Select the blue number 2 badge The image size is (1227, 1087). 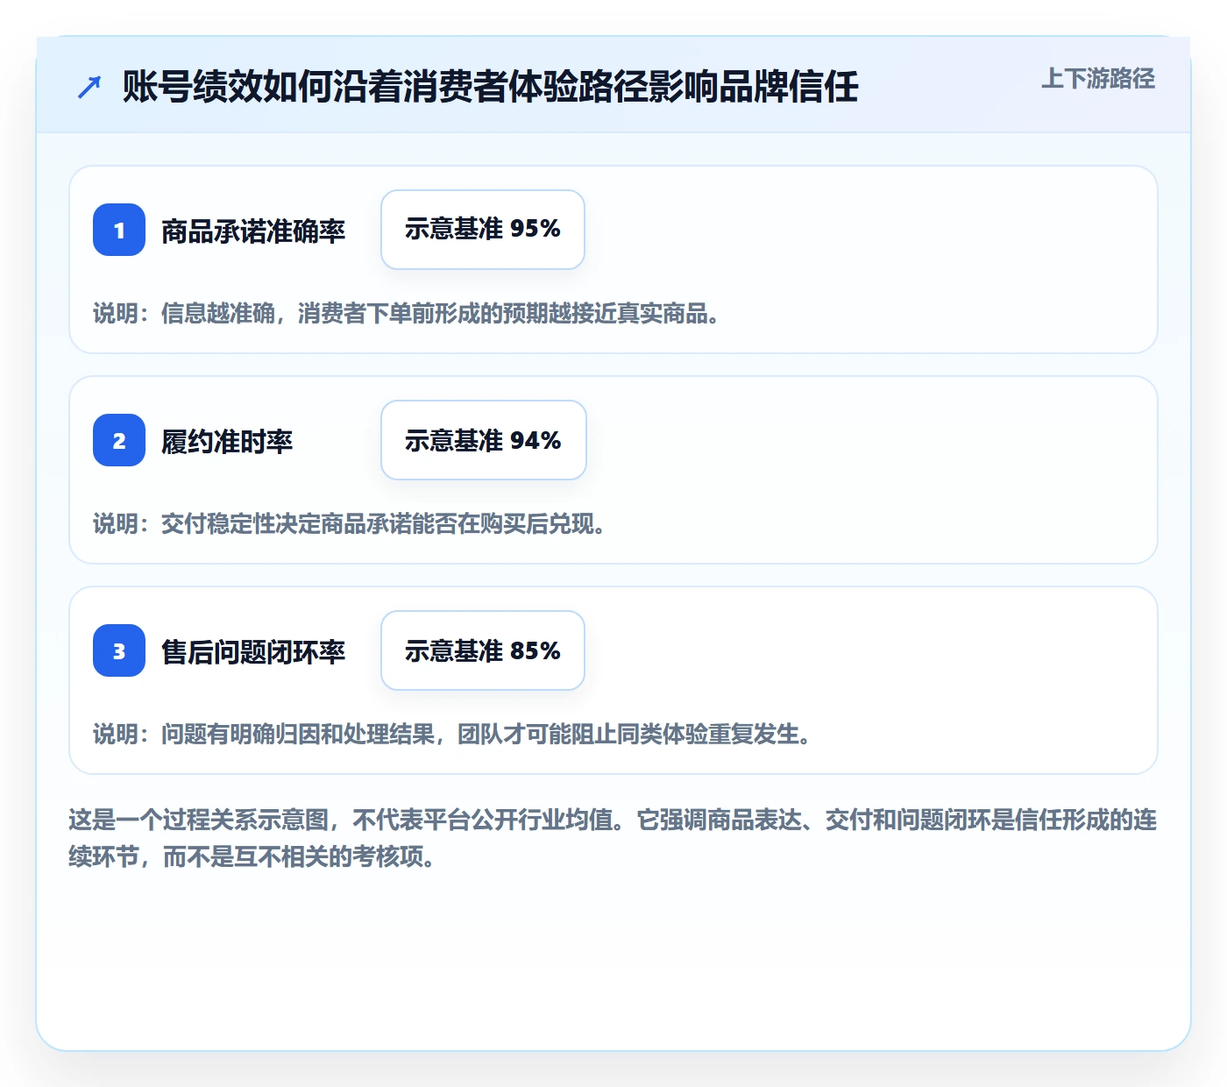coord(119,440)
